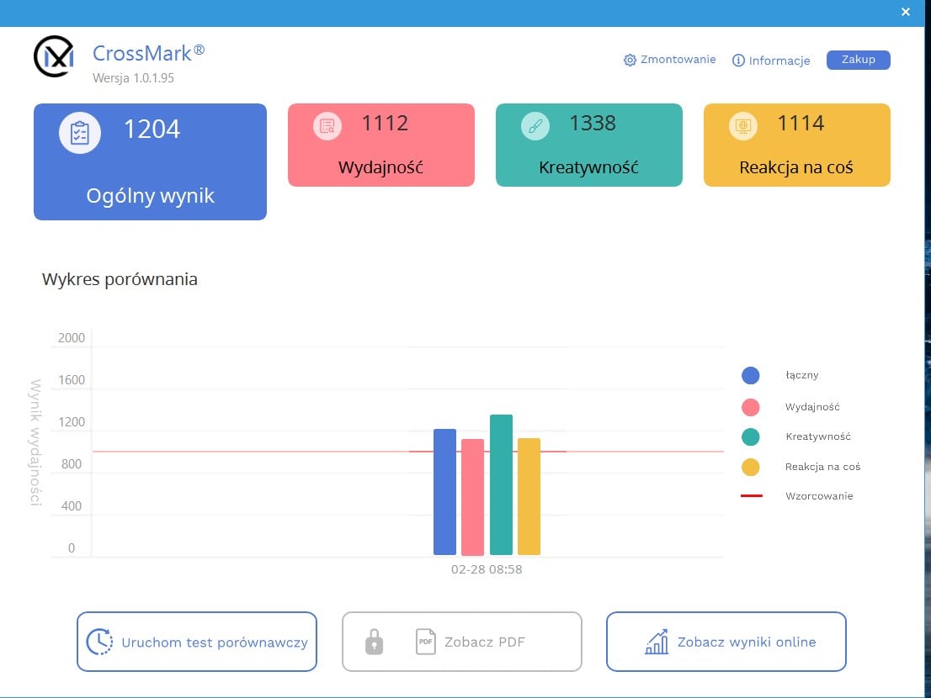Click the Informacje info circle icon
The image size is (931, 698).
pos(738,61)
